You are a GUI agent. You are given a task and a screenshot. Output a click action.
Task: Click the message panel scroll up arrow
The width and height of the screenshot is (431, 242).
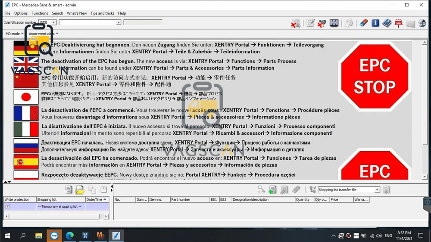tap(425, 42)
